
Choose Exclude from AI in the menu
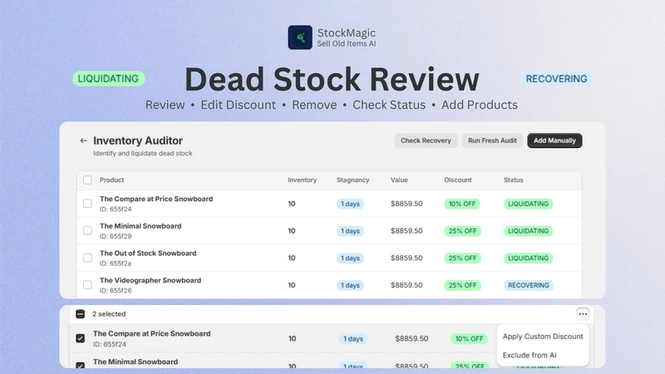tap(530, 355)
